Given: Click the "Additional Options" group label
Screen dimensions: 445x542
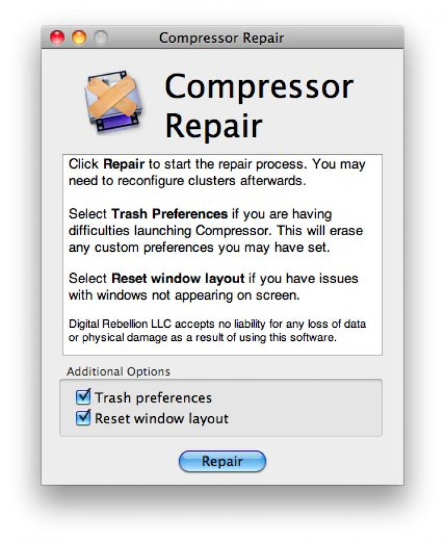Looking at the screenshot, I should tap(118, 372).
